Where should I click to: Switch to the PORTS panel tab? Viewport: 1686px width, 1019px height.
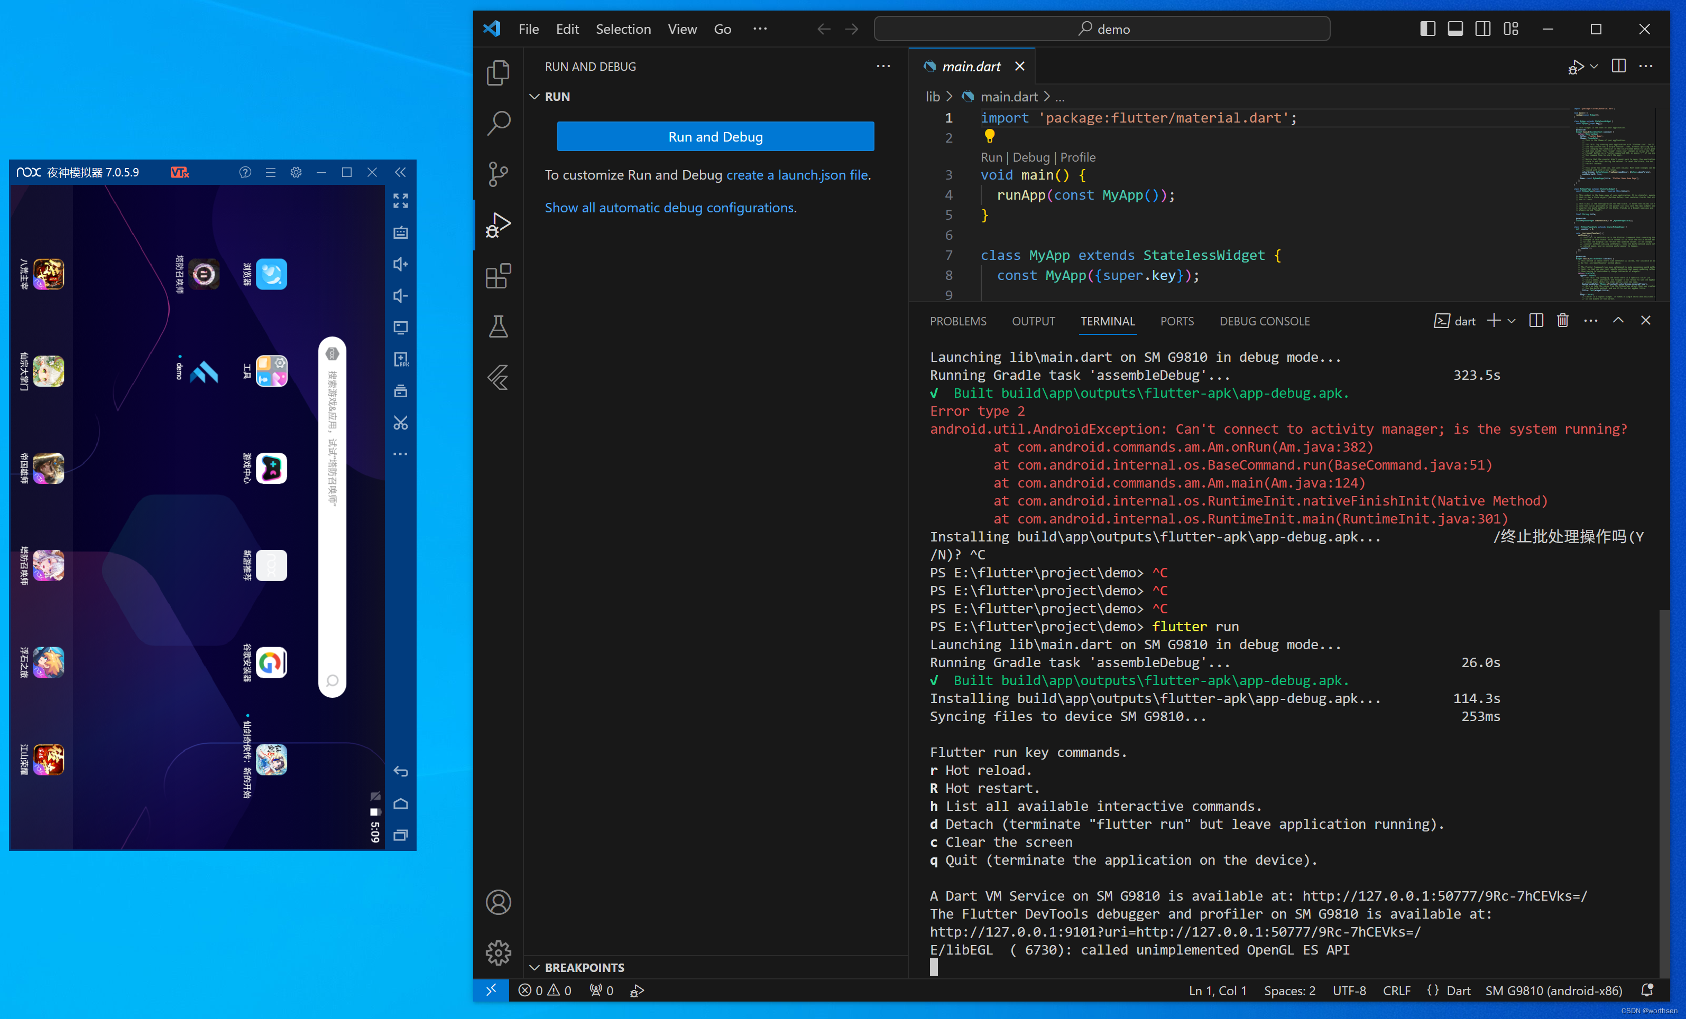(x=1176, y=321)
